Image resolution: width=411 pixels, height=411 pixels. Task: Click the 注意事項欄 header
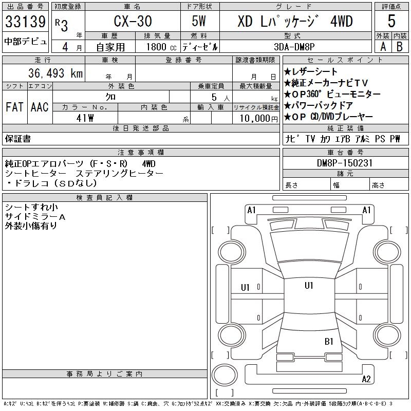(x=141, y=152)
